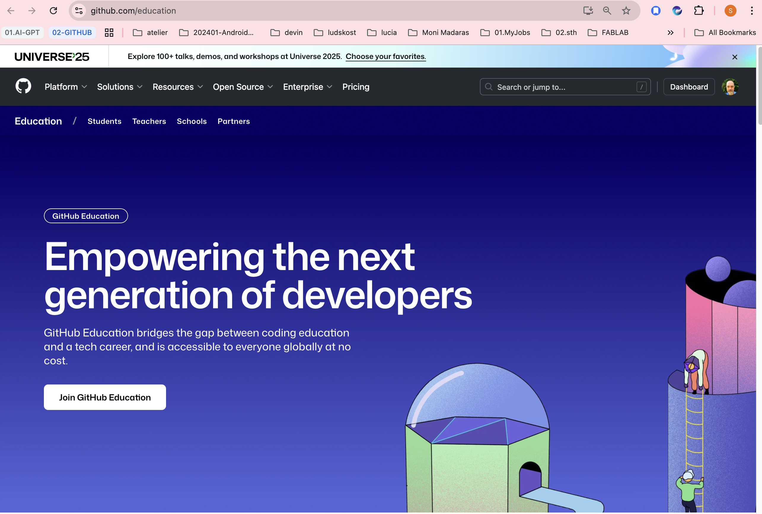
Task: Click the install GitHub app icon
Action: click(x=588, y=10)
